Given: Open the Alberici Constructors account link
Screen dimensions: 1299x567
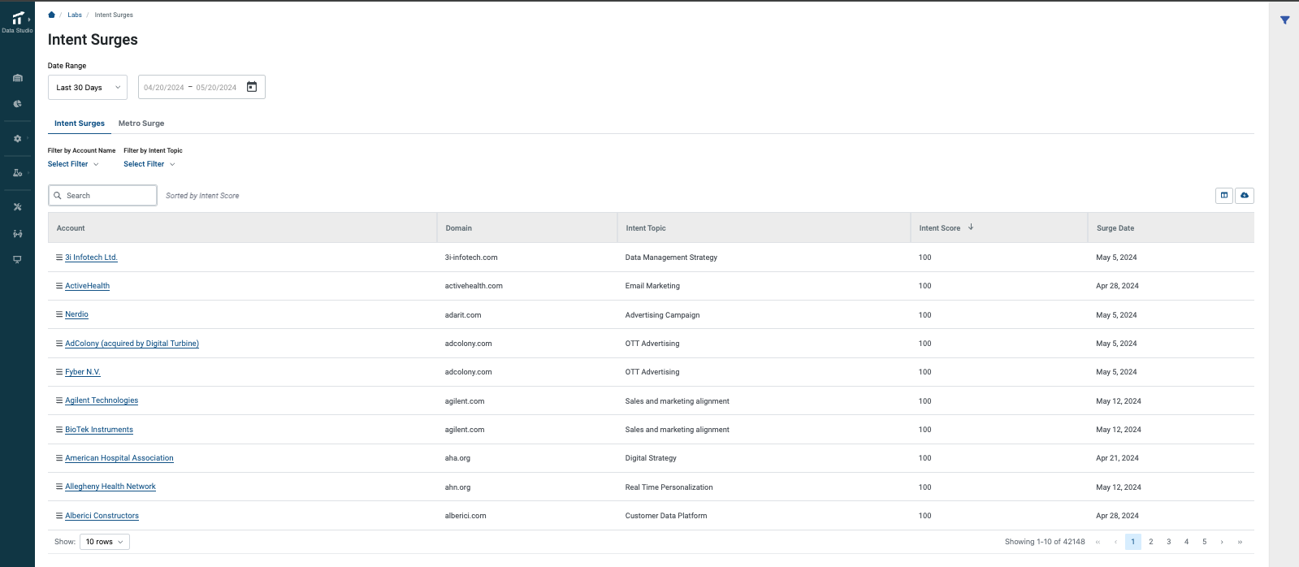Looking at the screenshot, I should click(102, 516).
